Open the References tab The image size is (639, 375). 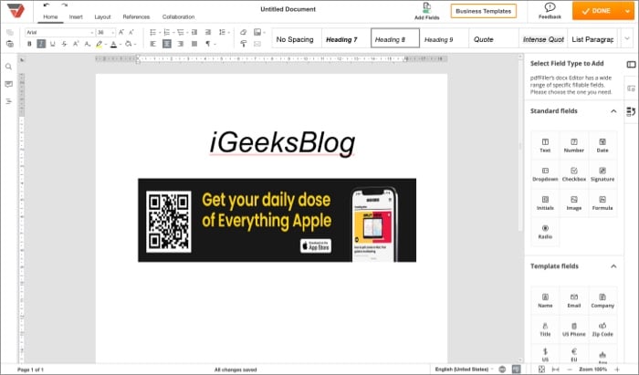(x=136, y=16)
